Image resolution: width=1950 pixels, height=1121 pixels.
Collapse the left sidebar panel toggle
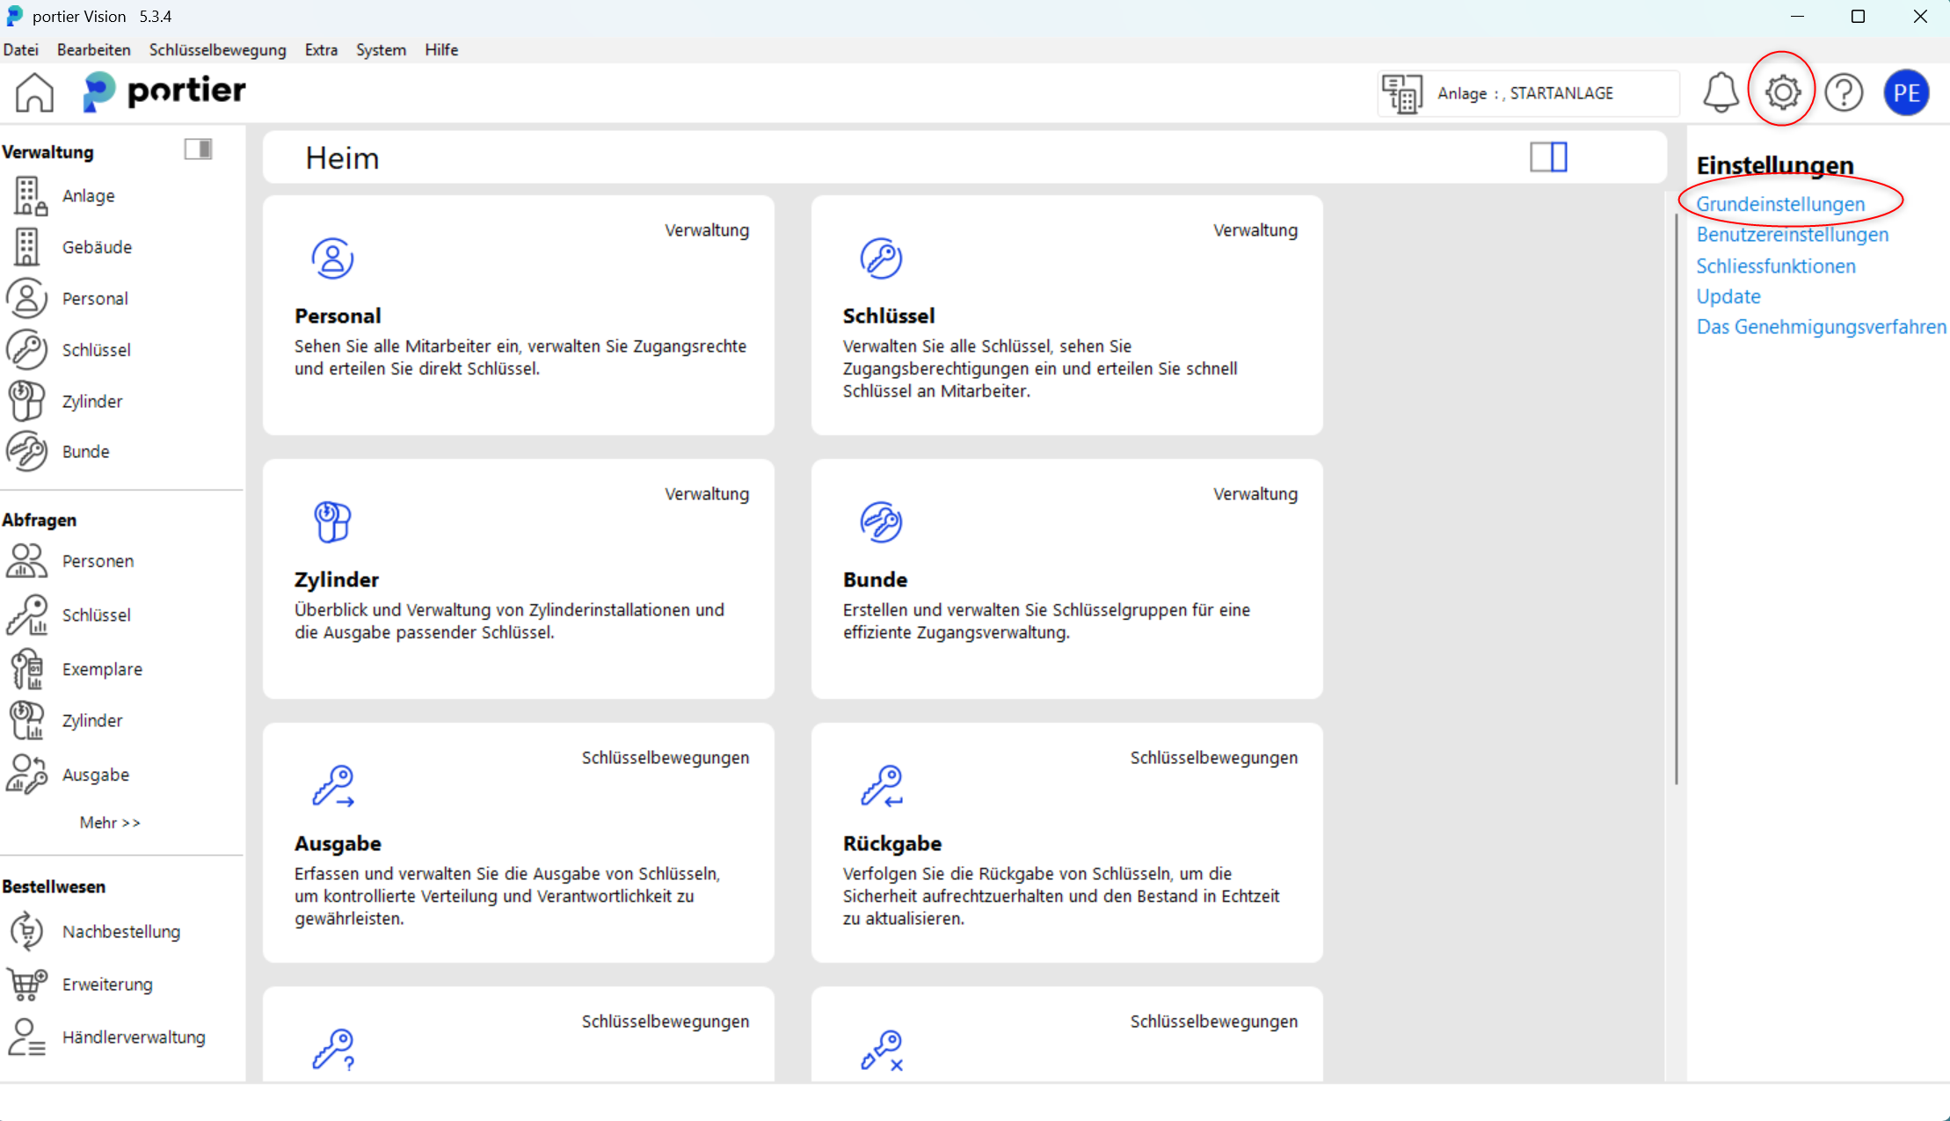(x=198, y=149)
